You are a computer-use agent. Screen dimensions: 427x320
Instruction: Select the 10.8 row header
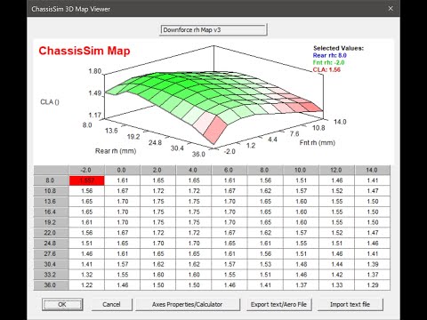click(x=51, y=191)
